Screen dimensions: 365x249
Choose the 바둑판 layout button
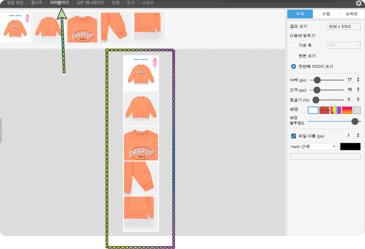point(351,14)
